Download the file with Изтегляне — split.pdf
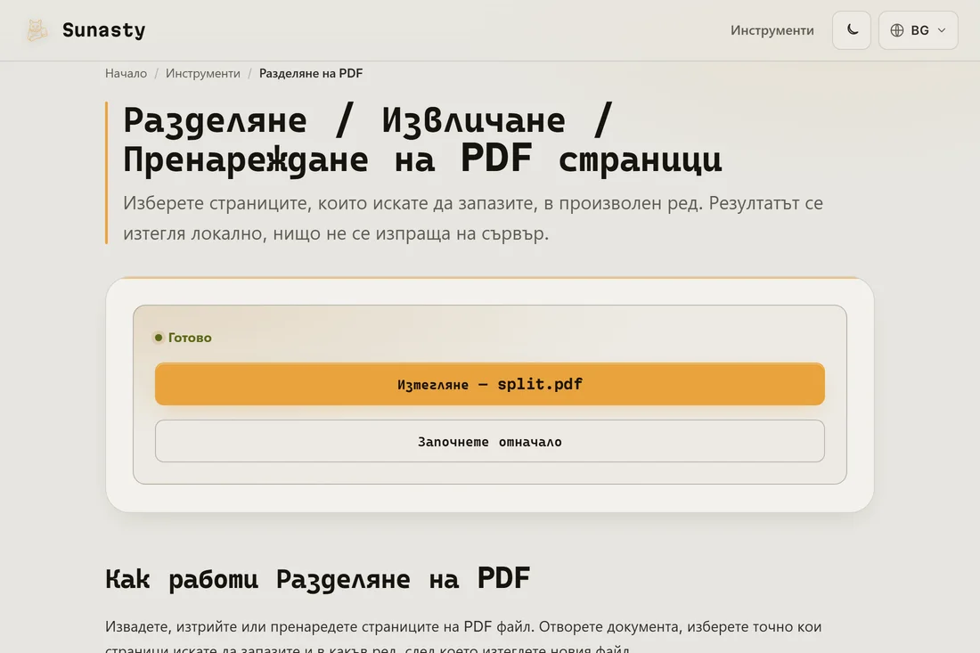The height and width of the screenshot is (653, 980). pyautogui.click(x=489, y=384)
